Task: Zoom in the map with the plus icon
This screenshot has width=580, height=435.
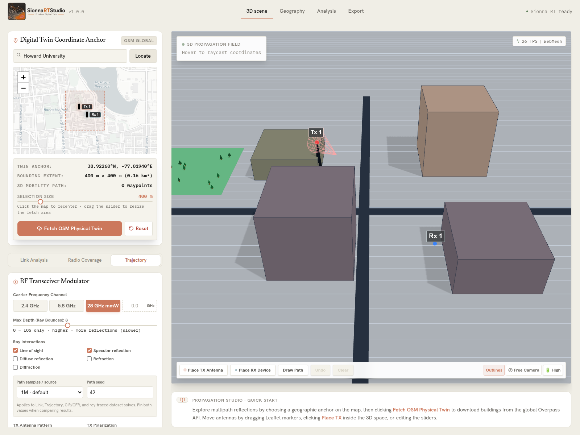Action: pyautogui.click(x=23, y=77)
